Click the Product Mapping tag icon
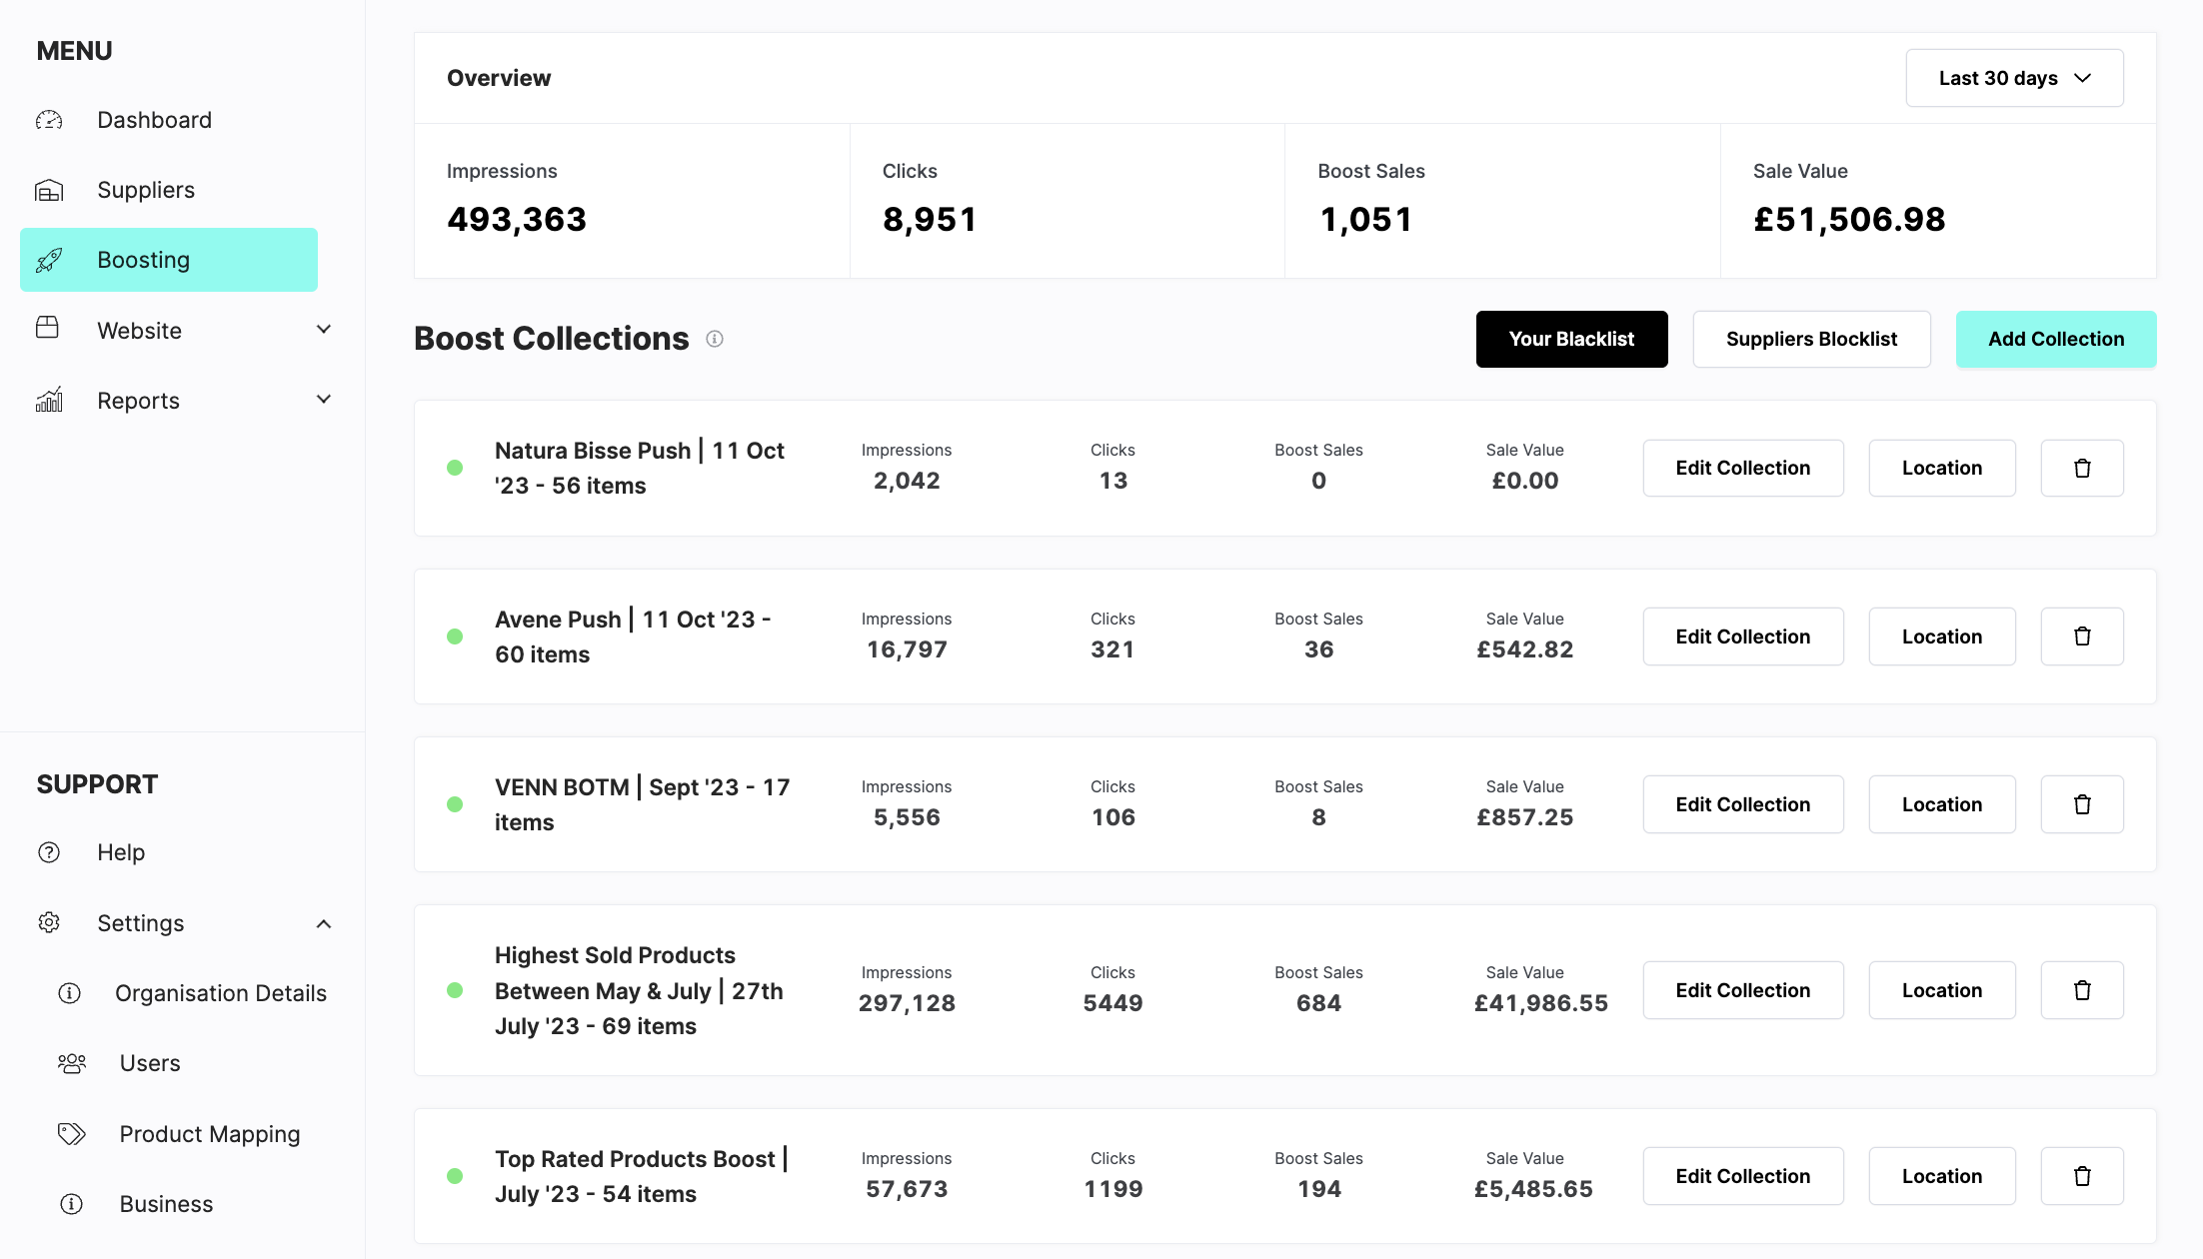The image size is (2203, 1259). [72, 1134]
